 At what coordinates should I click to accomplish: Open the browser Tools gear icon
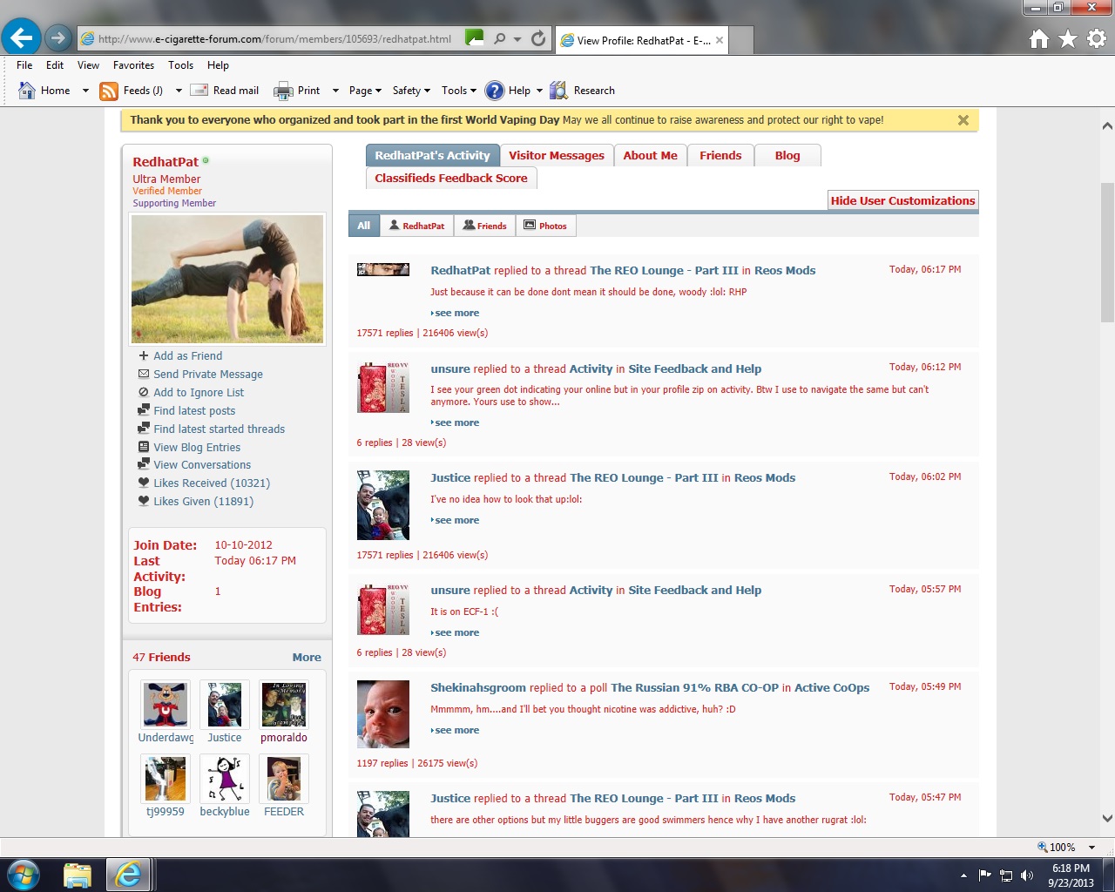click(x=1097, y=38)
